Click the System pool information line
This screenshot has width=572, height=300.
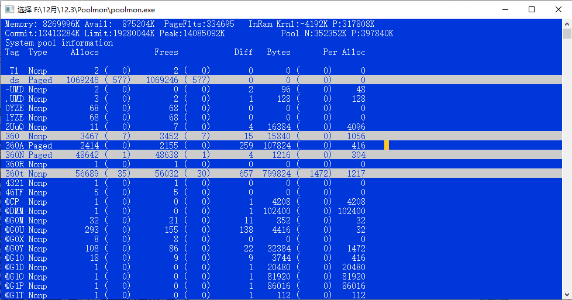(x=58, y=43)
